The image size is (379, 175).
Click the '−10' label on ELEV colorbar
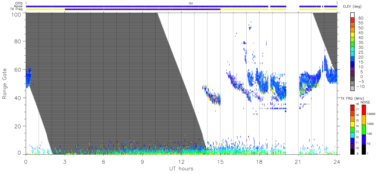[360, 87]
